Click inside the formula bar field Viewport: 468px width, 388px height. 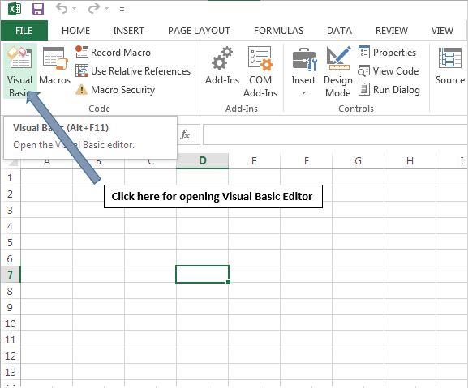(x=335, y=134)
